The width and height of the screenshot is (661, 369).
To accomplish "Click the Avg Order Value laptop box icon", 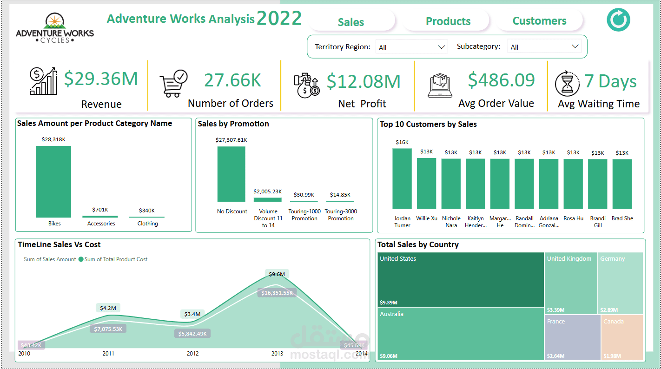I will (x=440, y=86).
